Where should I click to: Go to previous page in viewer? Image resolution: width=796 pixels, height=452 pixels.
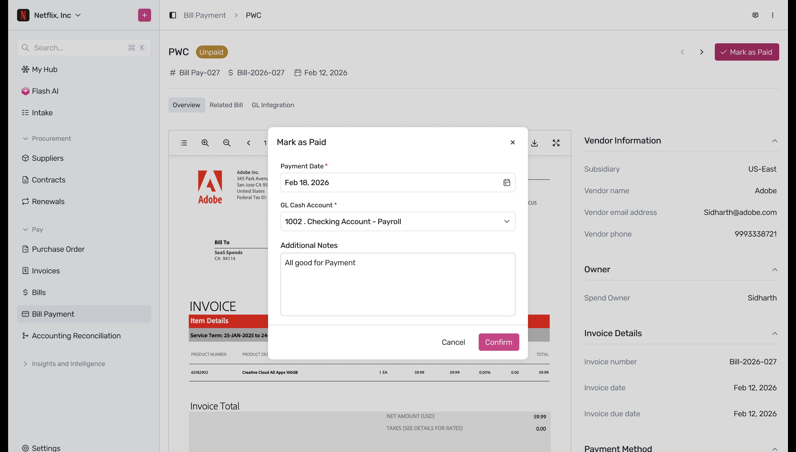click(x=248, y=143)
